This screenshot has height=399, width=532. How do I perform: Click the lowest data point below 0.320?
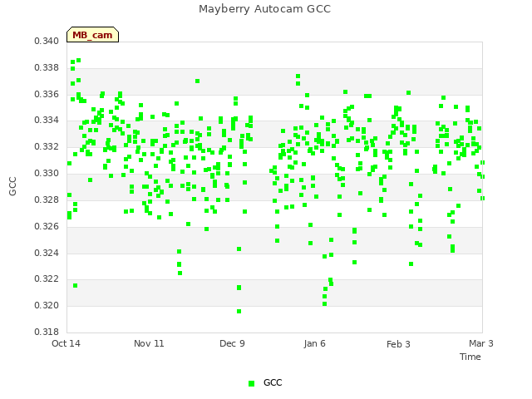(x=239, y=312)
